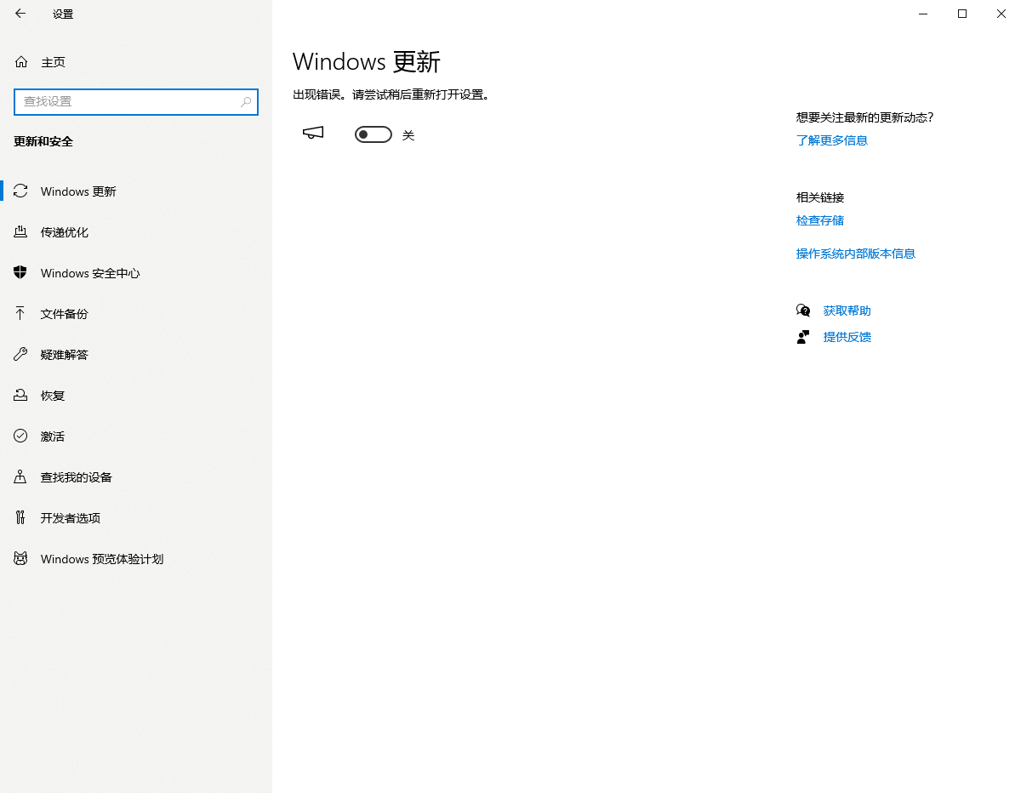Viewport: 1021px width, 793px height.
Task: Click the home icon beside 主页
Action: pyautogui.click(x=21, y=62)
